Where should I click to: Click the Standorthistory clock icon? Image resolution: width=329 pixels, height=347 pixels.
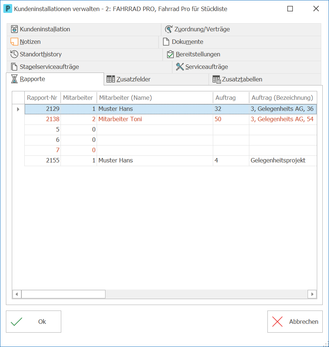coord(14,54)
